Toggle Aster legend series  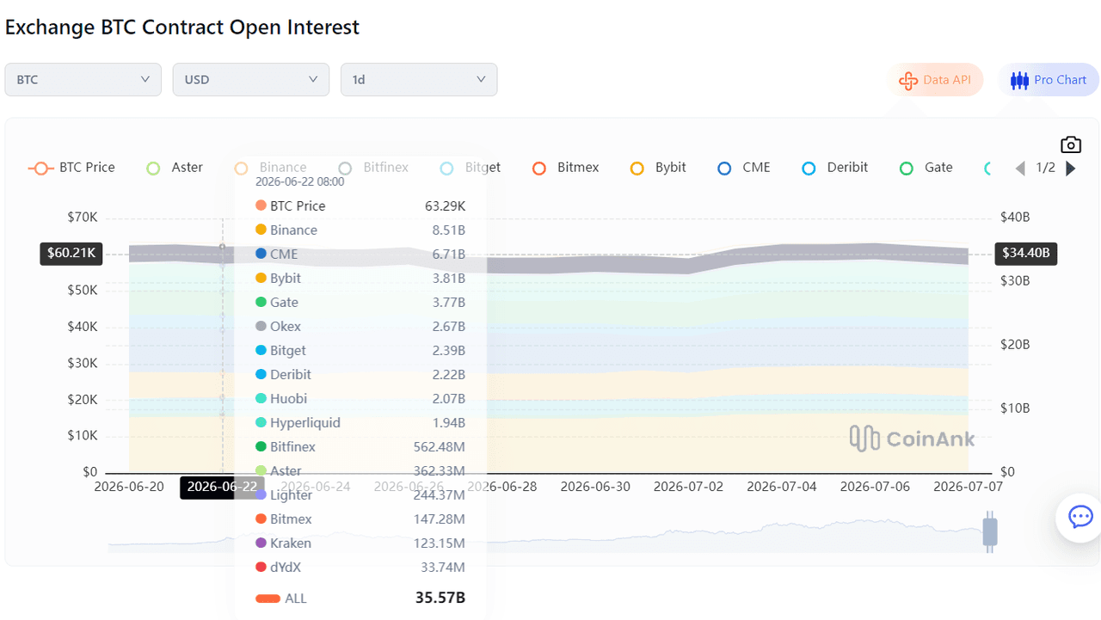(x=175, y=168)
